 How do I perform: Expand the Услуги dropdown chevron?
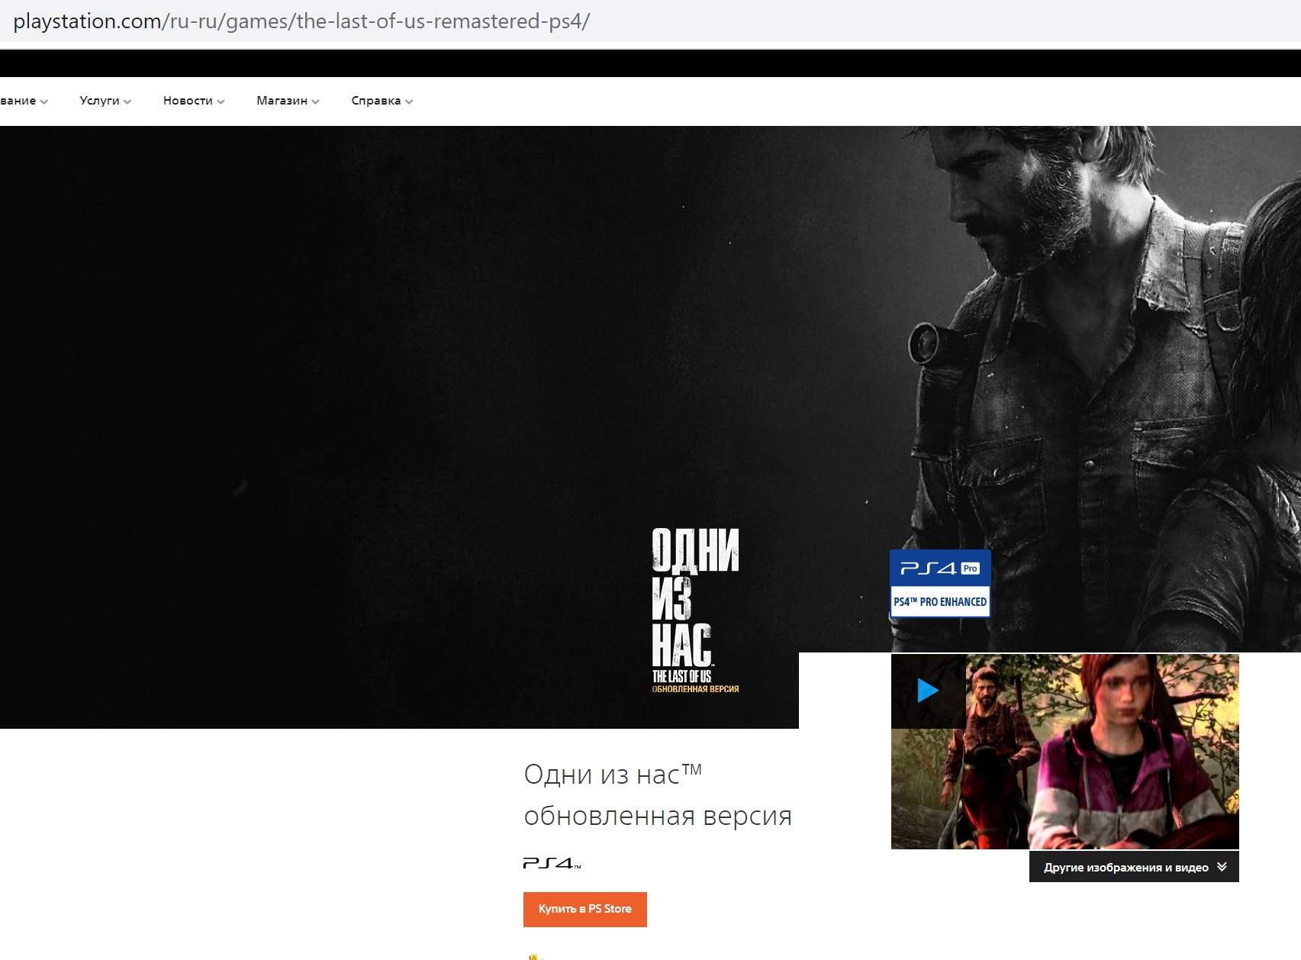(127, 101)
